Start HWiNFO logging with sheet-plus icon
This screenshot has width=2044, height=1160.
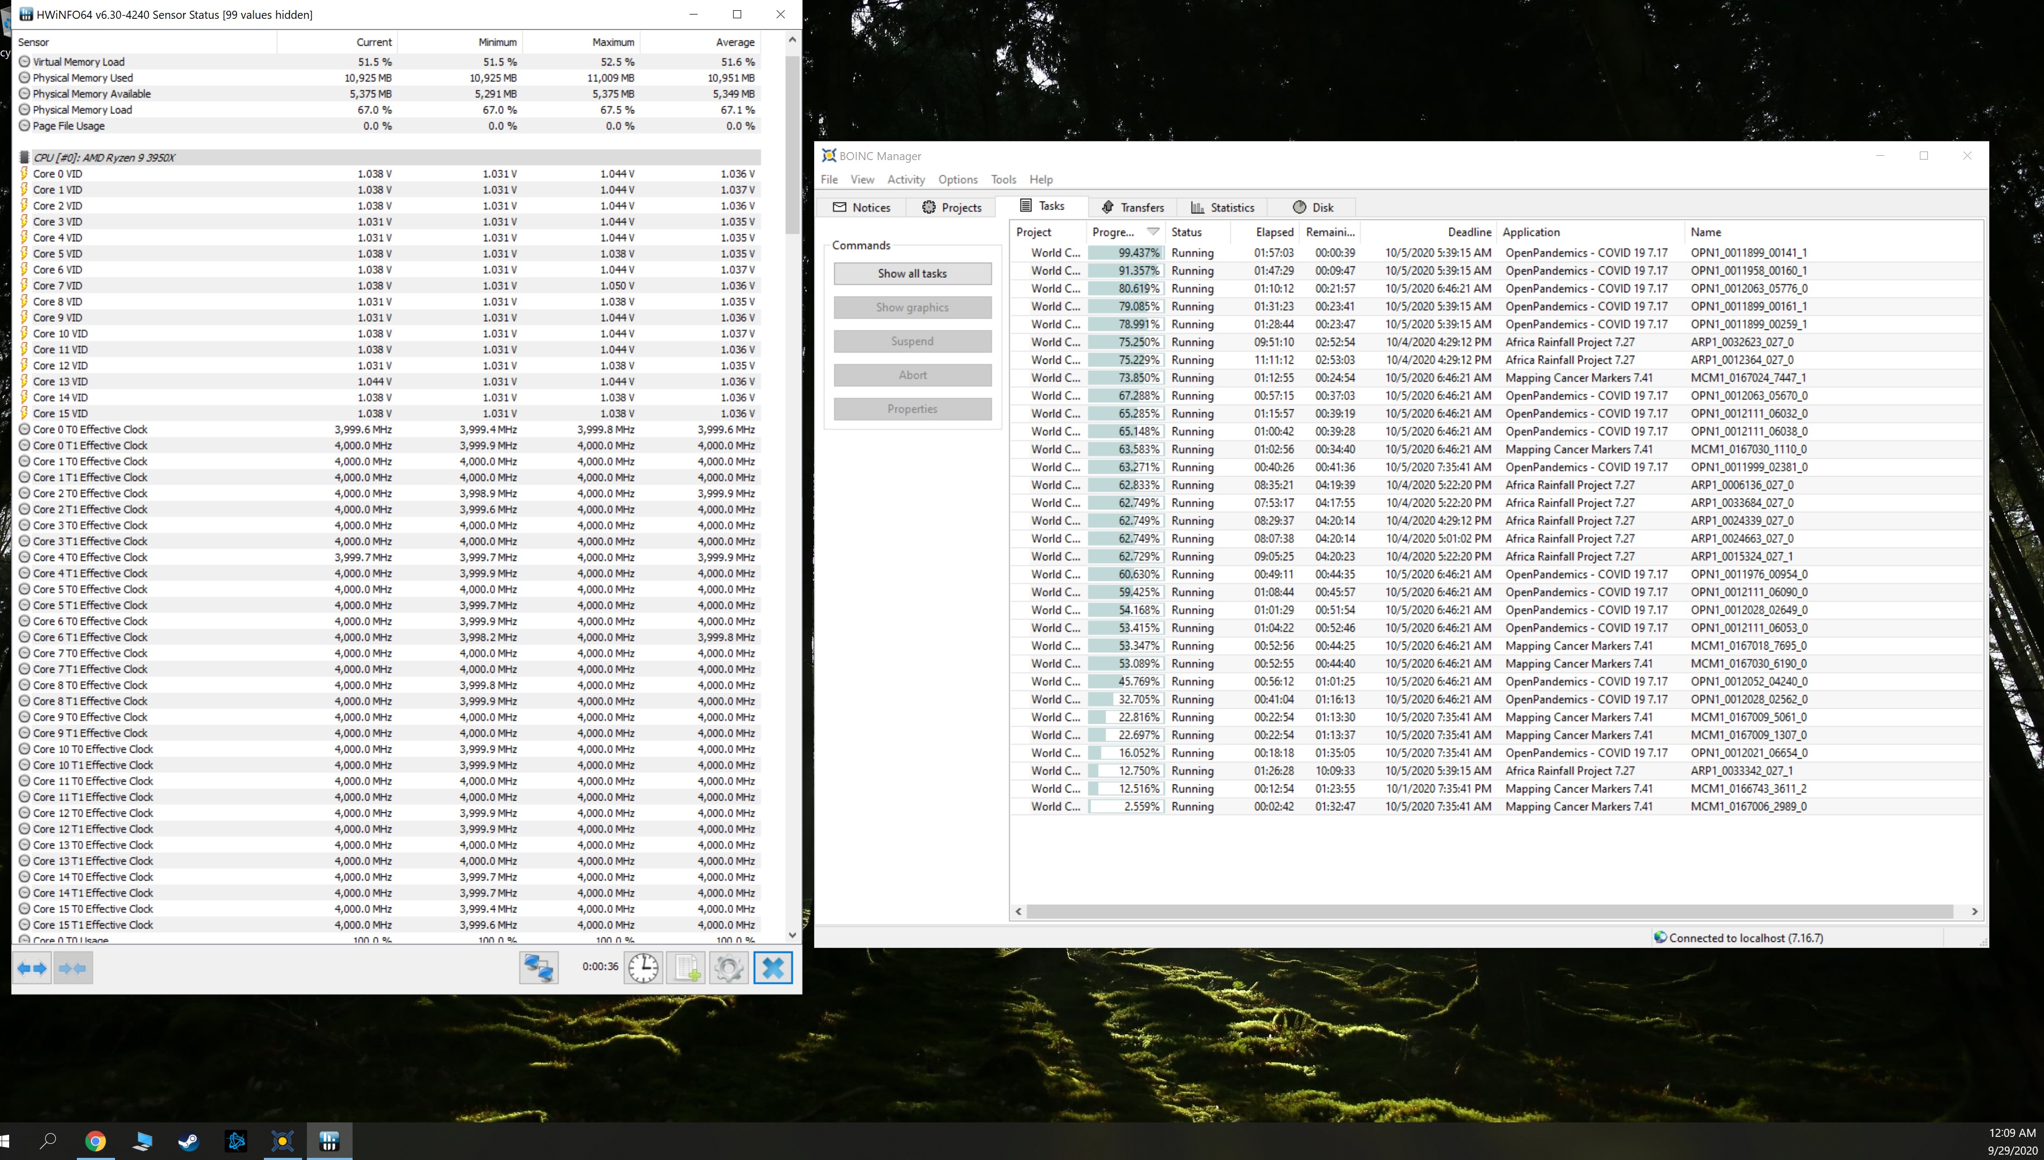tap(686, 968)
